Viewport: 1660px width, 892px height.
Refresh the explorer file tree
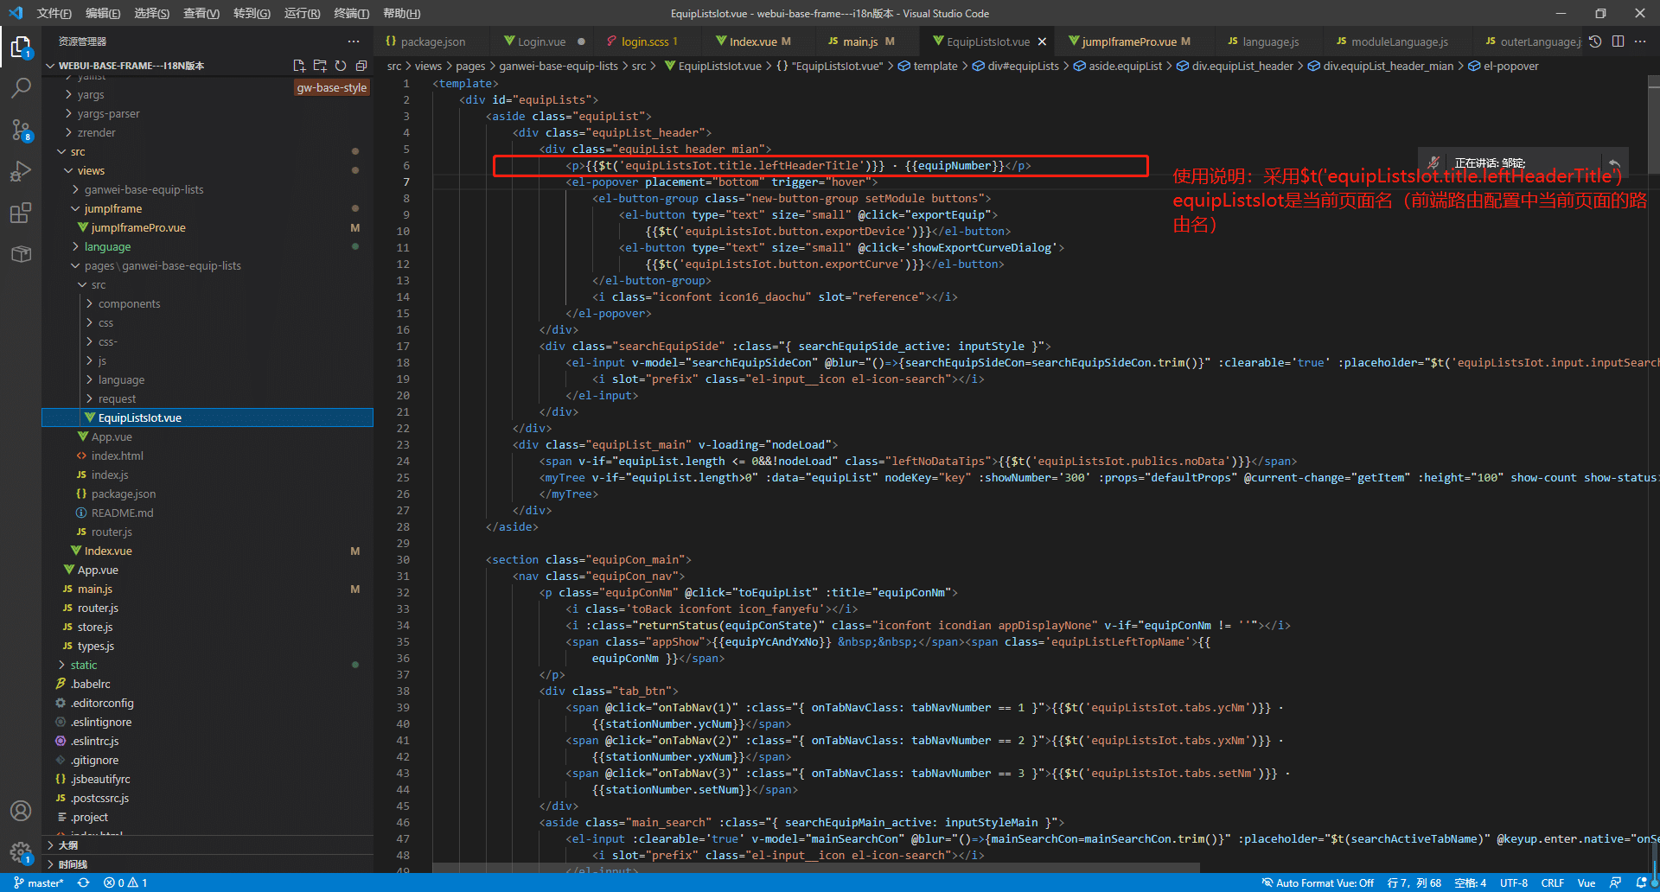tap(341, 66)
